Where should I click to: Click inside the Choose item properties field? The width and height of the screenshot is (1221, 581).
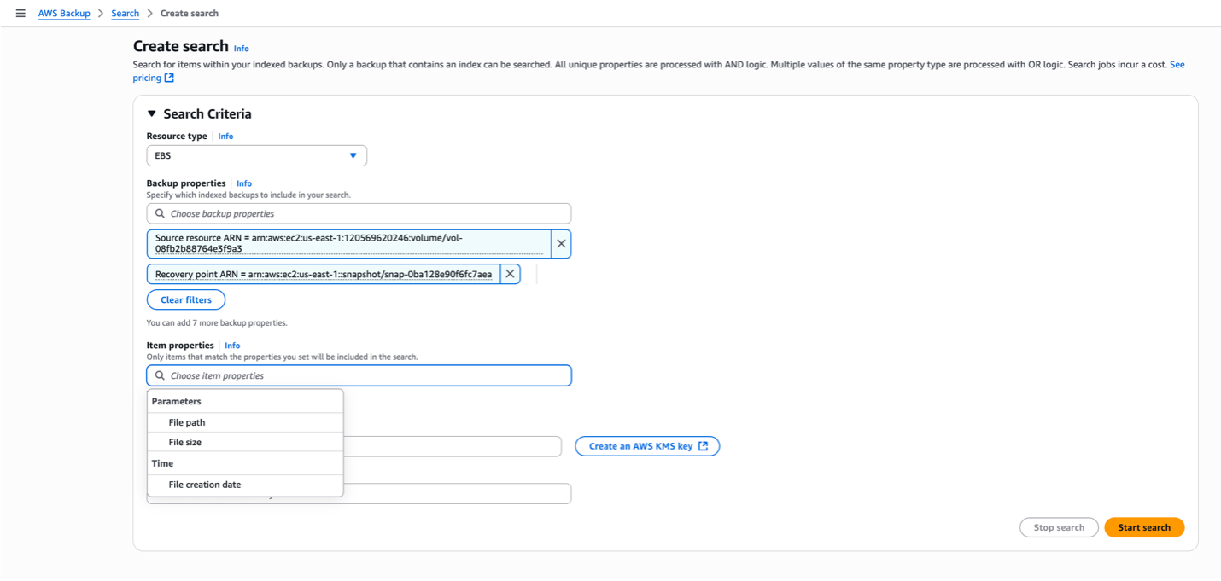(359, 375)
